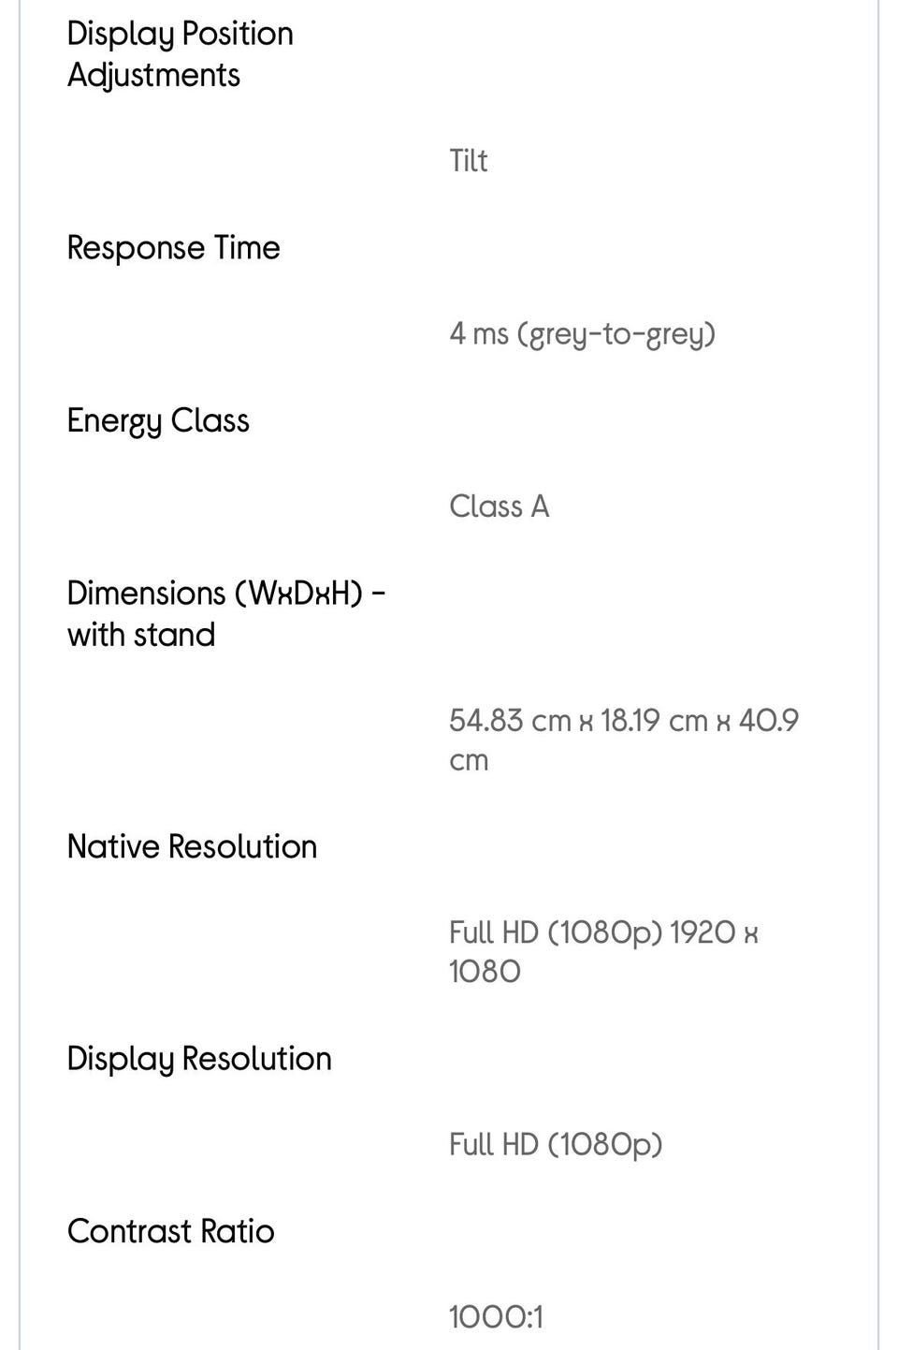
Task: Click the 18.19 cm depth figure
Action: tap(653, 721)
